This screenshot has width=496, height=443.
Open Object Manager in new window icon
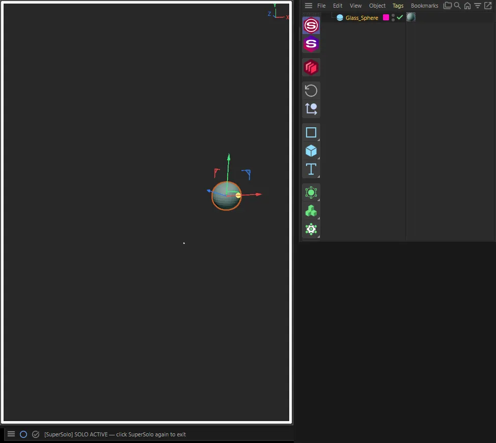click(488, 6)
